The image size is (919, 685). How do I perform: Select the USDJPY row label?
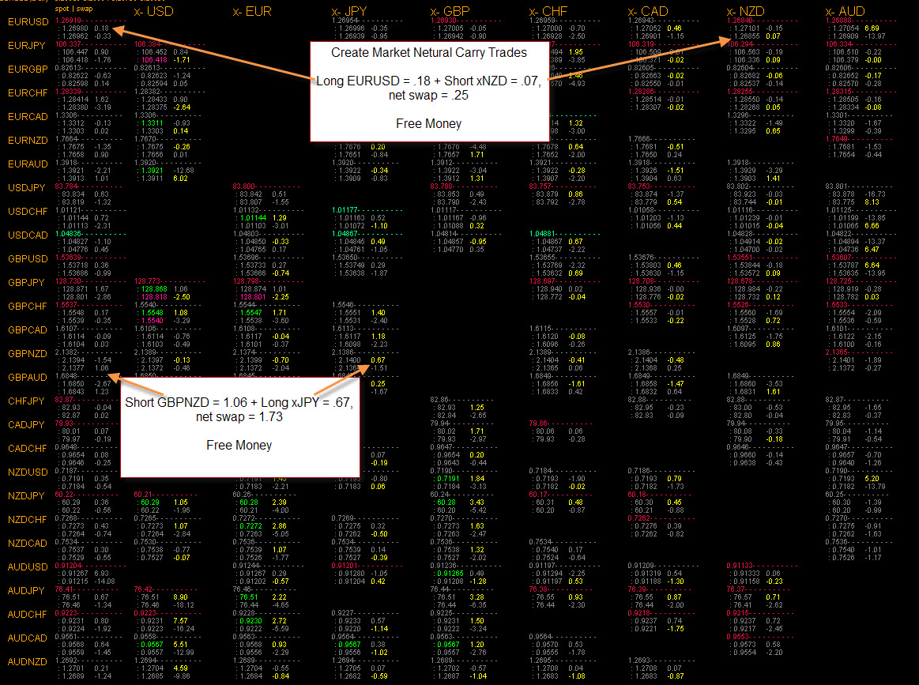click(27, 187)
